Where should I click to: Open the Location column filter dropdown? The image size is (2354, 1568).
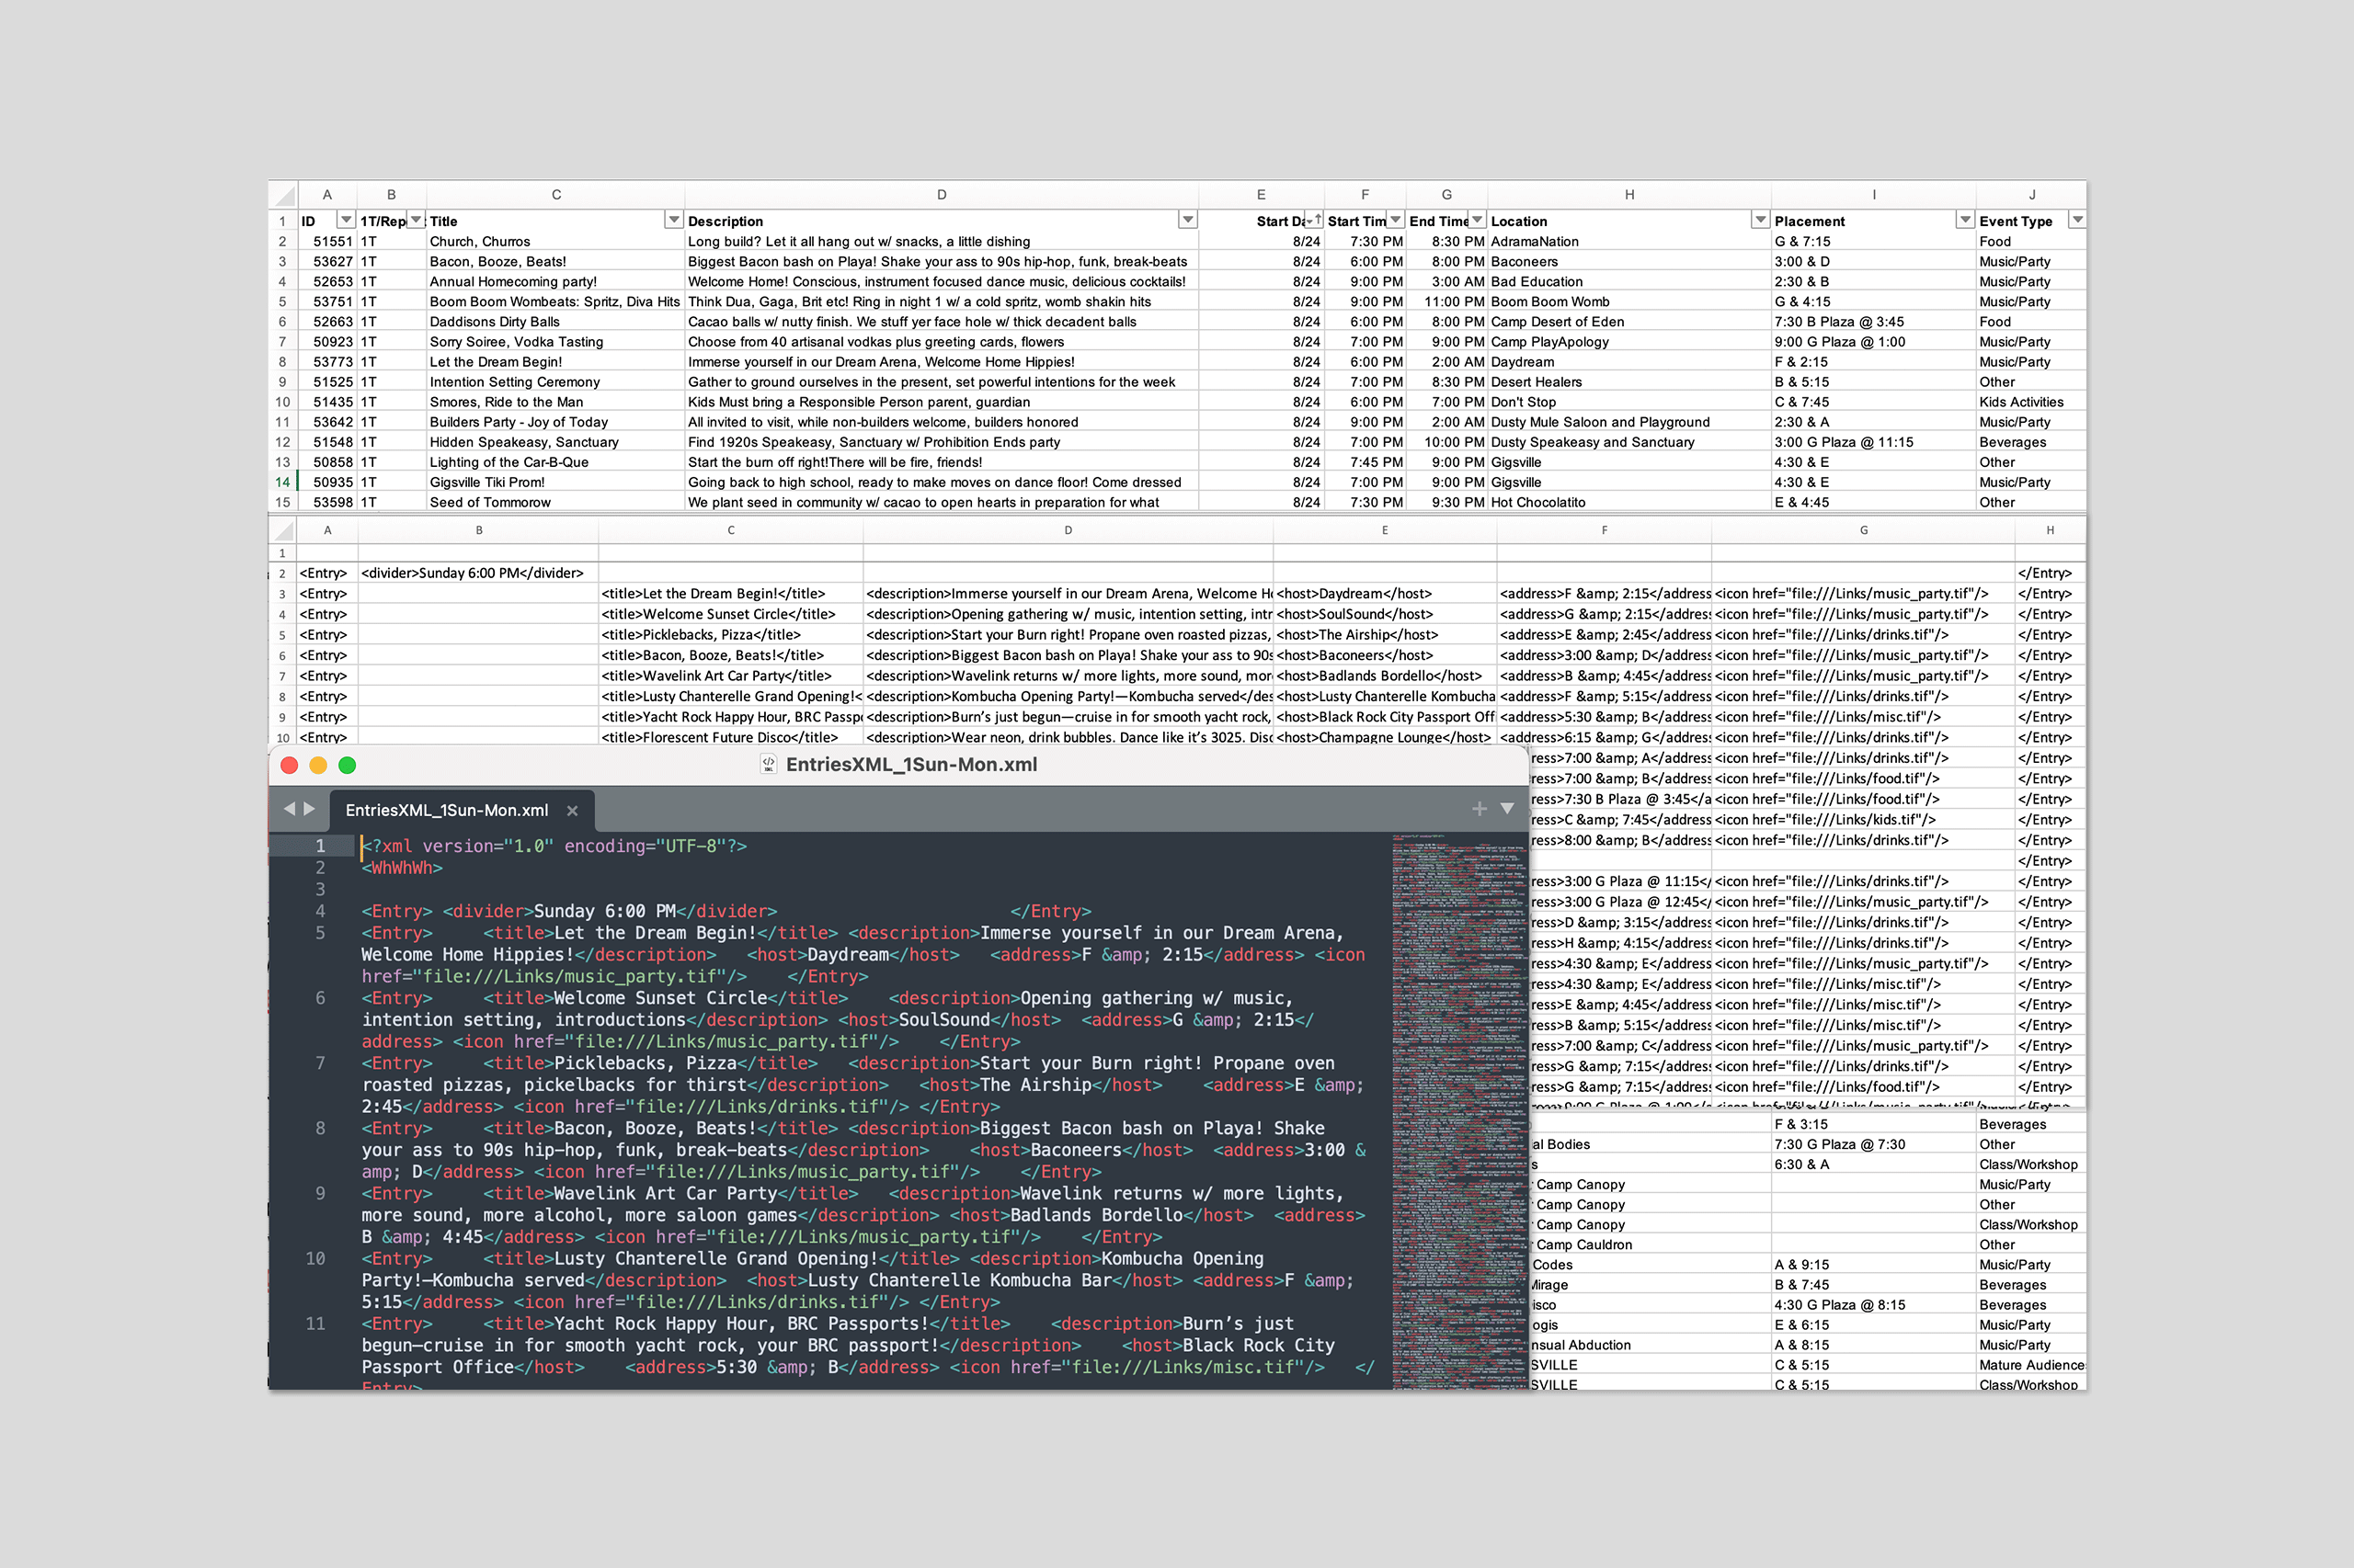pos(1760,220)
